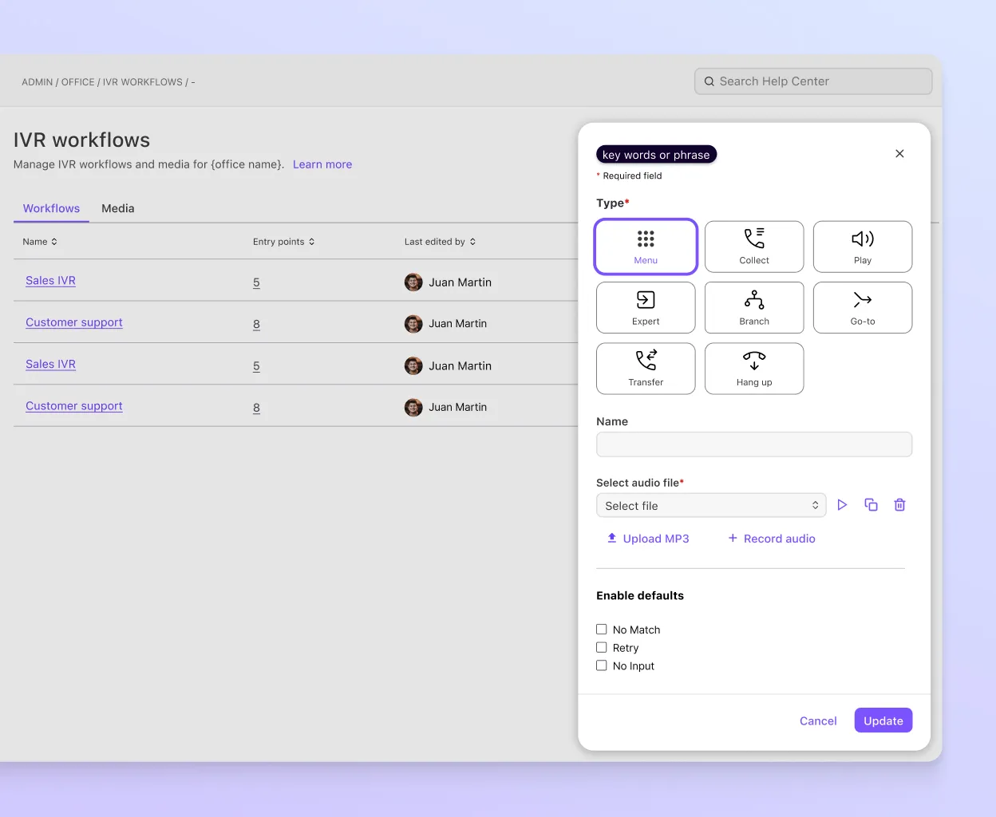This screenshot has height=817, width=996.
Task: Switch to the Media tab
Action: [118, 208]
